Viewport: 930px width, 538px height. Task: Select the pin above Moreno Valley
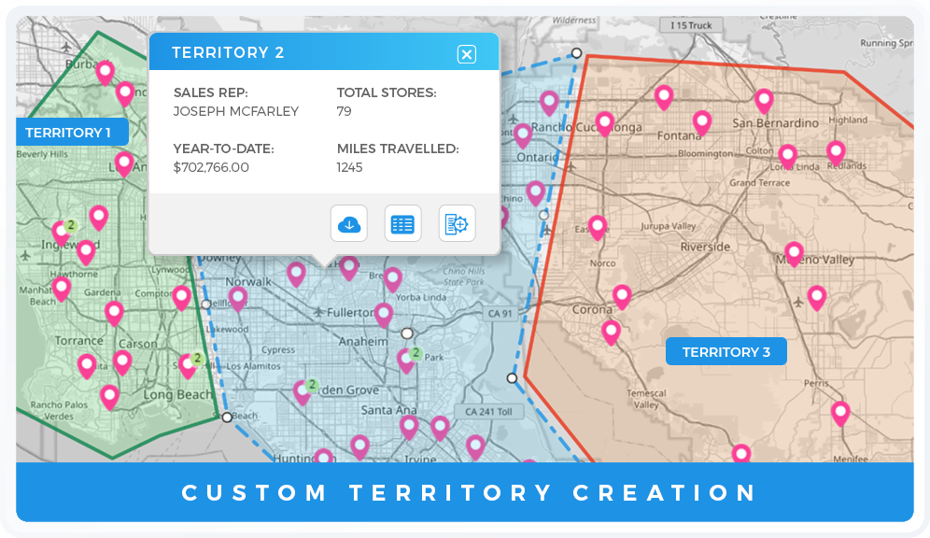[794, 253]
